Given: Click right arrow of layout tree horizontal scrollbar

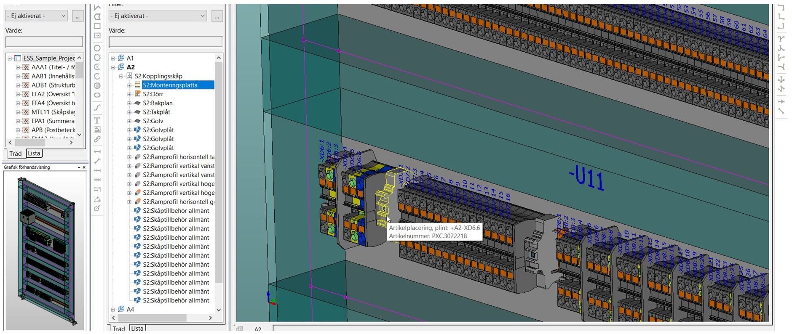Looking at the screenshot, I should click(210, 318).
